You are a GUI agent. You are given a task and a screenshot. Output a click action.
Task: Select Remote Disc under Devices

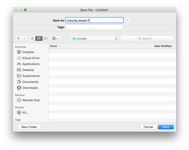pyautogui.click(x=31, y=100)
